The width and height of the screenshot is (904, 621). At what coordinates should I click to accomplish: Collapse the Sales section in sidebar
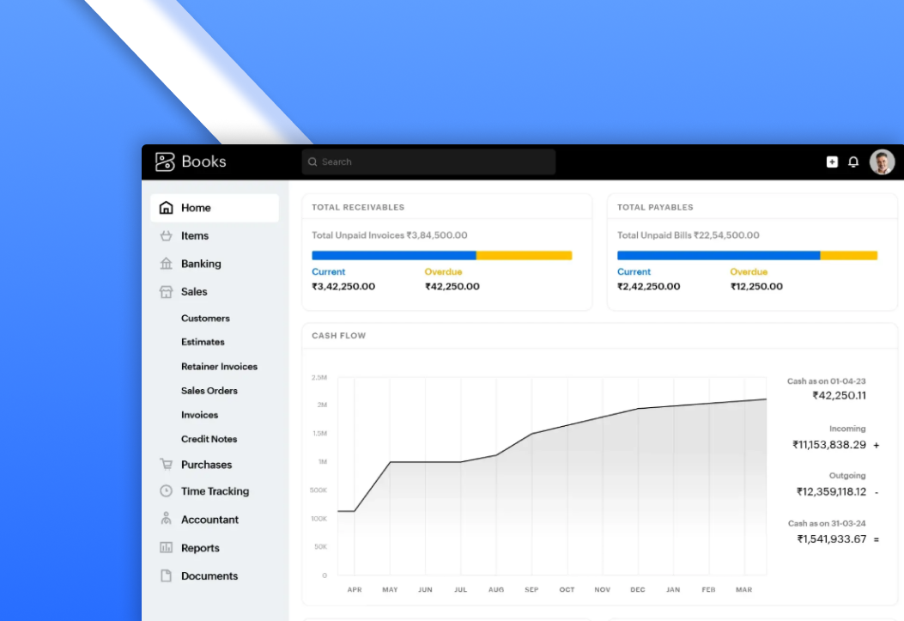(194, 292)
